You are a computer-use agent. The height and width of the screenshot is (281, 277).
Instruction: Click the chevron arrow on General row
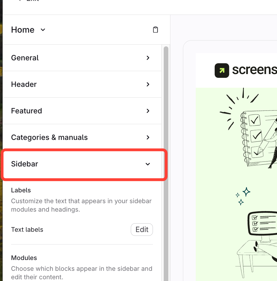point(148,58)
